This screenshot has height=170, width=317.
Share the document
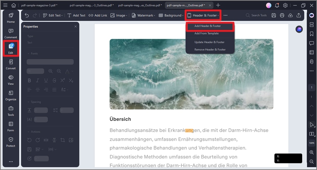[x=298, y=15]
